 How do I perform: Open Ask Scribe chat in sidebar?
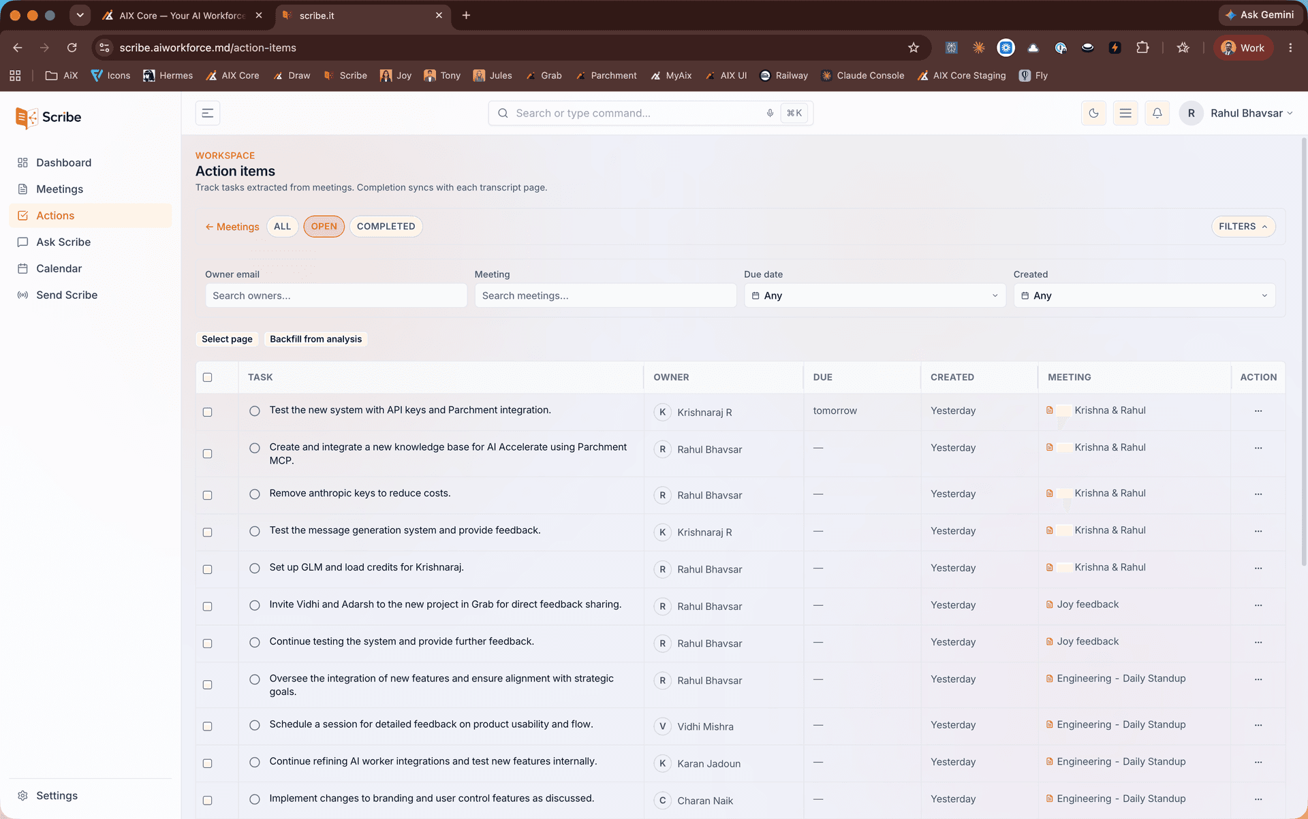point(90,242)
